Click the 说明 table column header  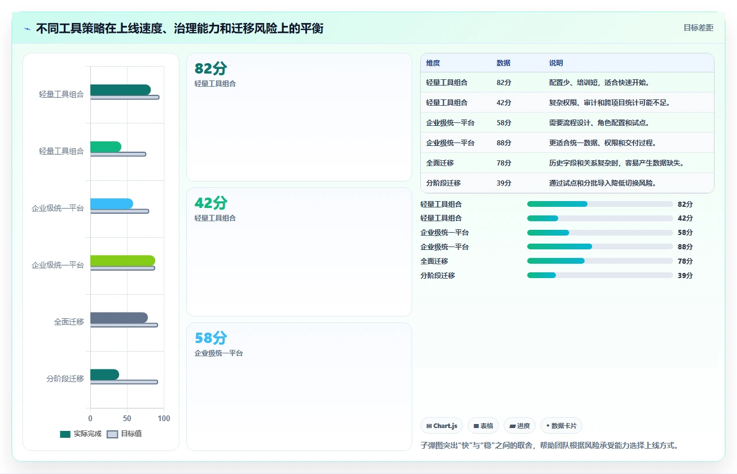tap(556, 63)
